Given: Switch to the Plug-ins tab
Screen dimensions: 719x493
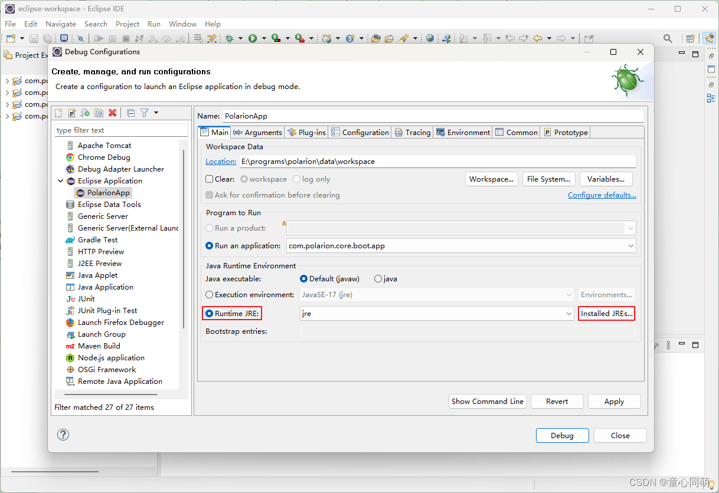Looking at the screenshot, I should (x=306, y=132).
